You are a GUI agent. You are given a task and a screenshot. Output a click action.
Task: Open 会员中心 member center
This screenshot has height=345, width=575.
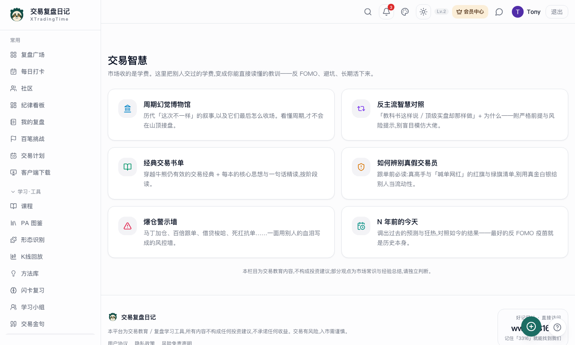click(x=470, y=12)
